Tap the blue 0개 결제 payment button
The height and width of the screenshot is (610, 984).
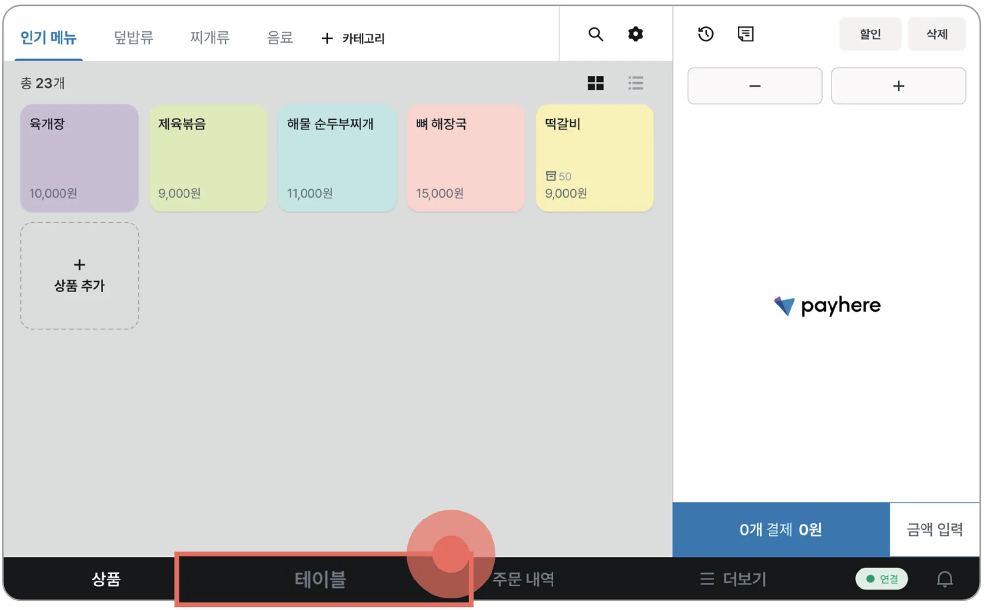[x=780, y=529]
